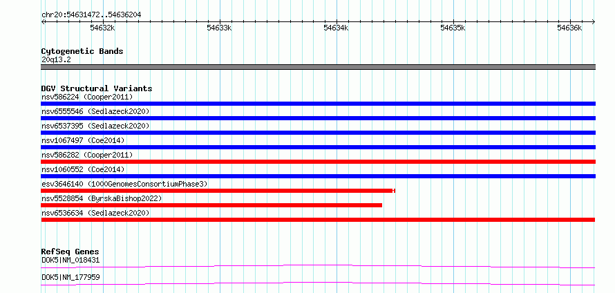Select the blue bar of nsv1067497
The image size is (615, 293).
[x=318, y=147]
